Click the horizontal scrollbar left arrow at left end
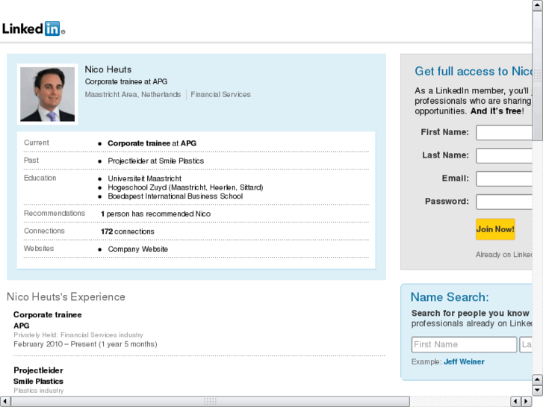 point(5,401)
